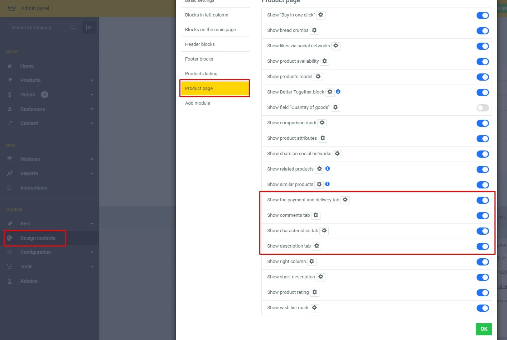
Task: Switch to the "Header blocks" section
Action: point(200,44)
